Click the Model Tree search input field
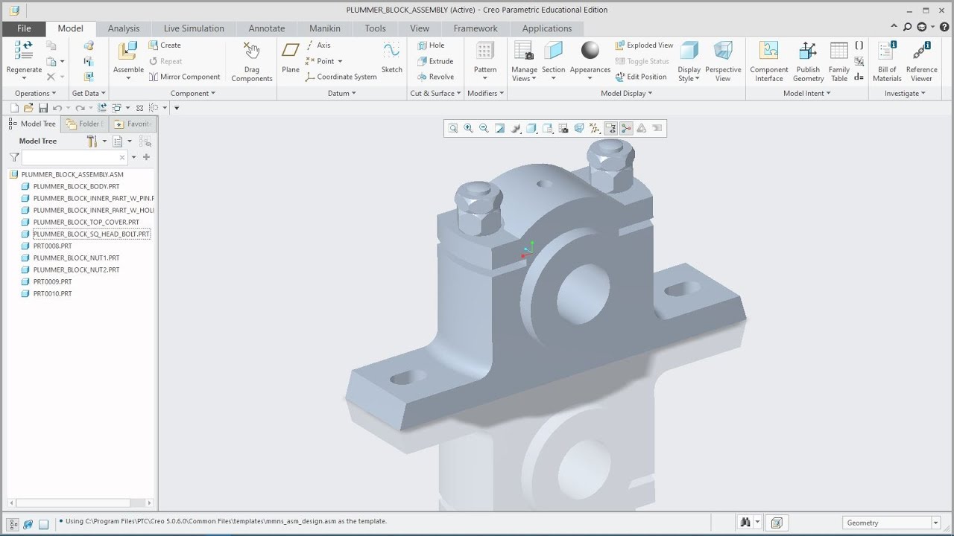The image size is (954, 536). (x=75, y=157)
